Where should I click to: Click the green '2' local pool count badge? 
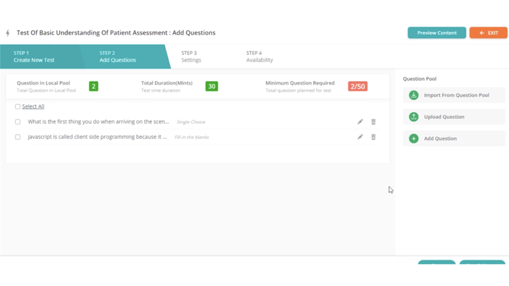[93, 86]
